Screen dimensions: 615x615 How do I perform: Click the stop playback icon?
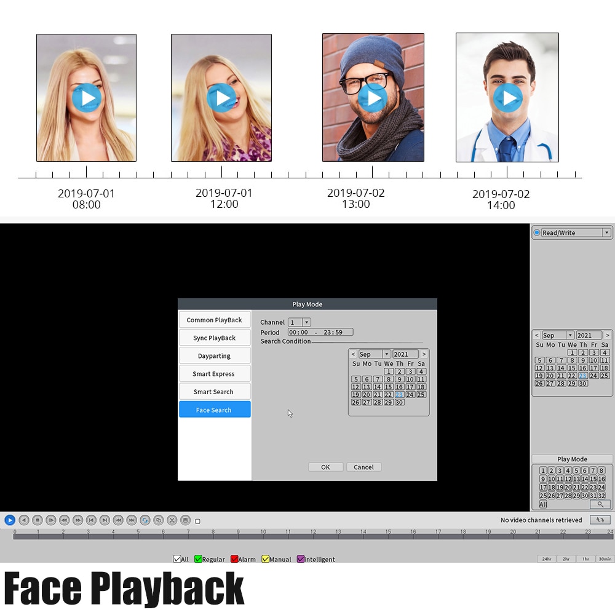(38, 520)
